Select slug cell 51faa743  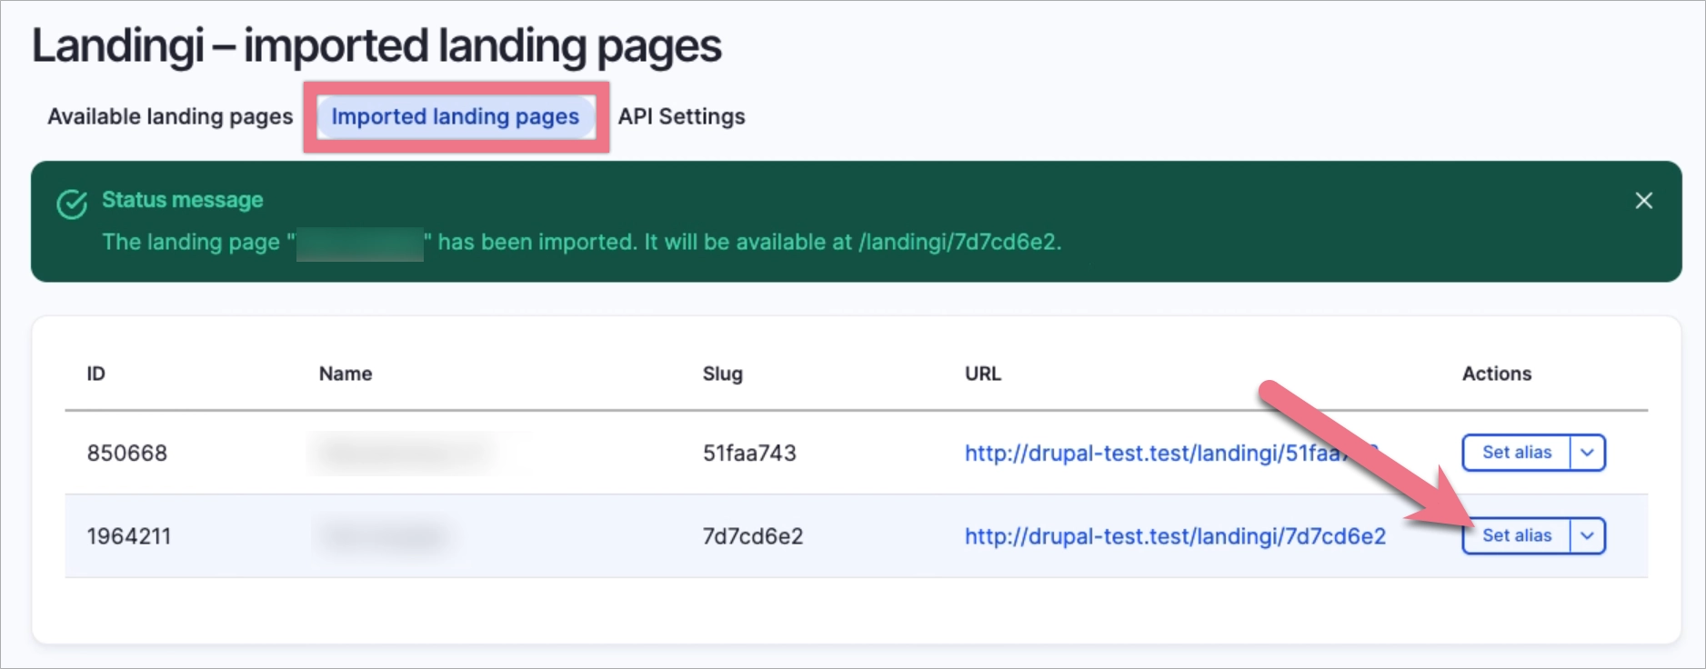[x=749, y=453]
